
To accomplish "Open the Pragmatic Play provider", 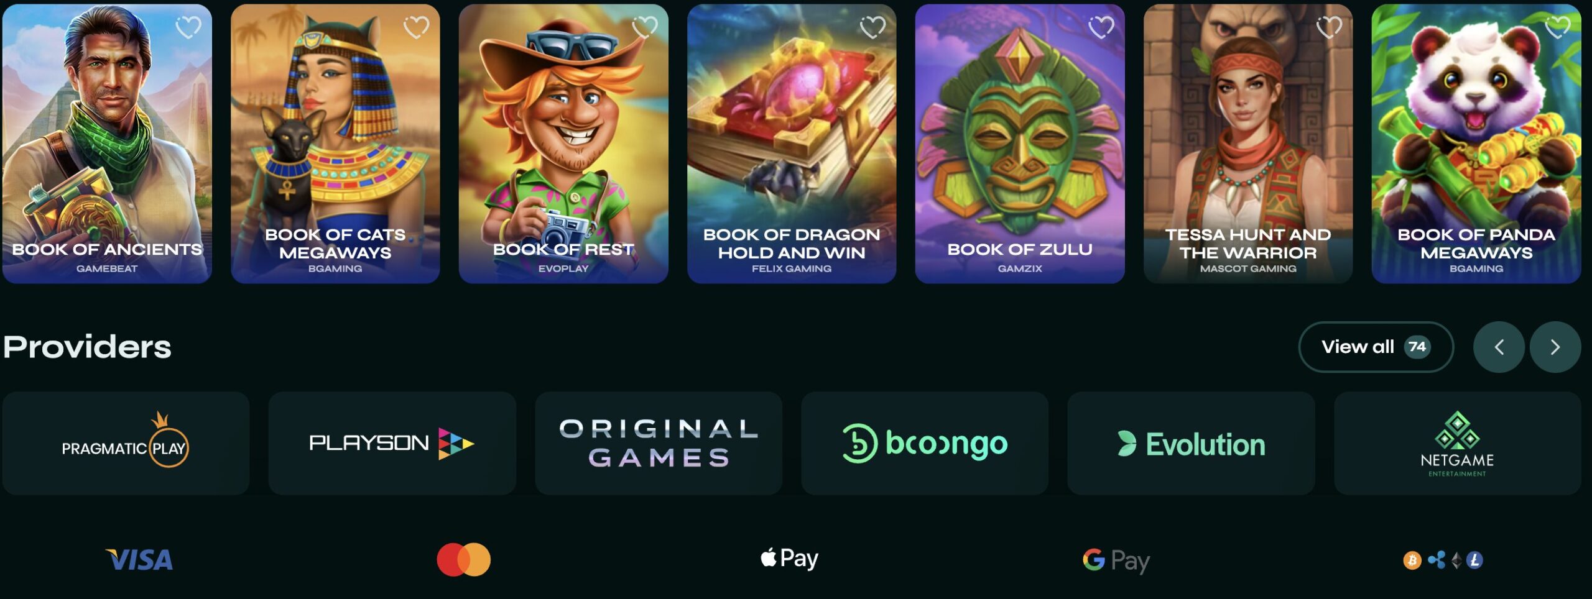I will pos(126,443).
